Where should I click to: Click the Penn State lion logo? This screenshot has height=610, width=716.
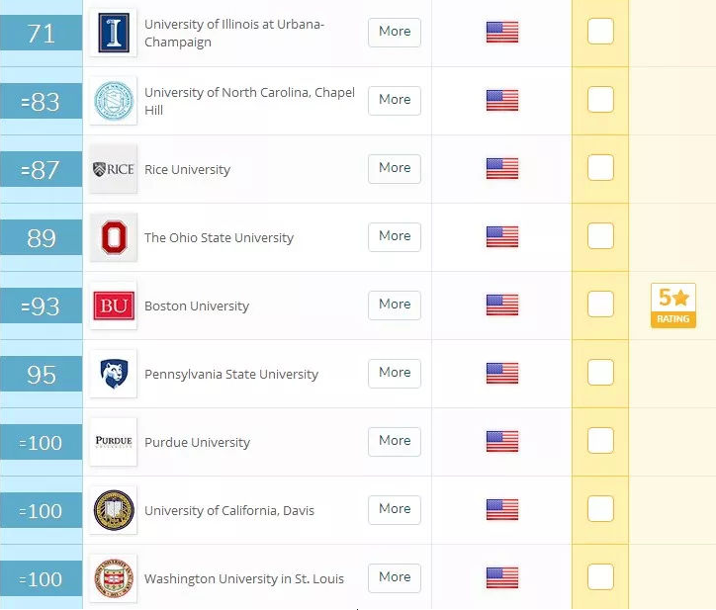114,374
